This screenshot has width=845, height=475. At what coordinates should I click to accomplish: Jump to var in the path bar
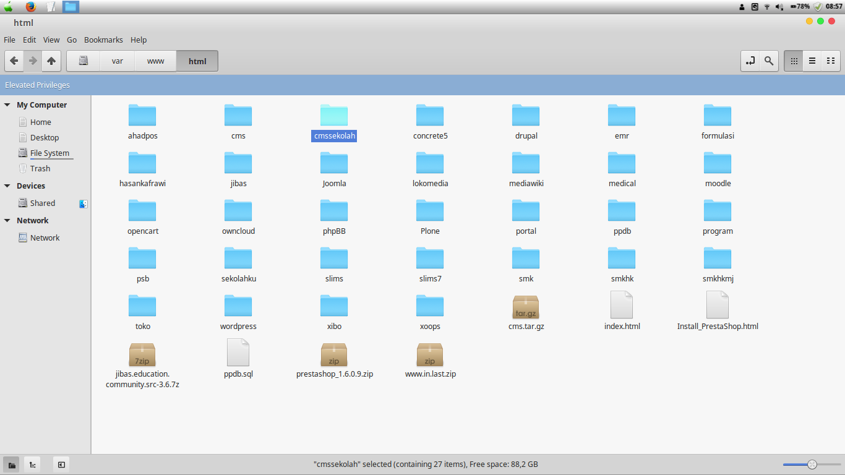[x=118, y=61]
